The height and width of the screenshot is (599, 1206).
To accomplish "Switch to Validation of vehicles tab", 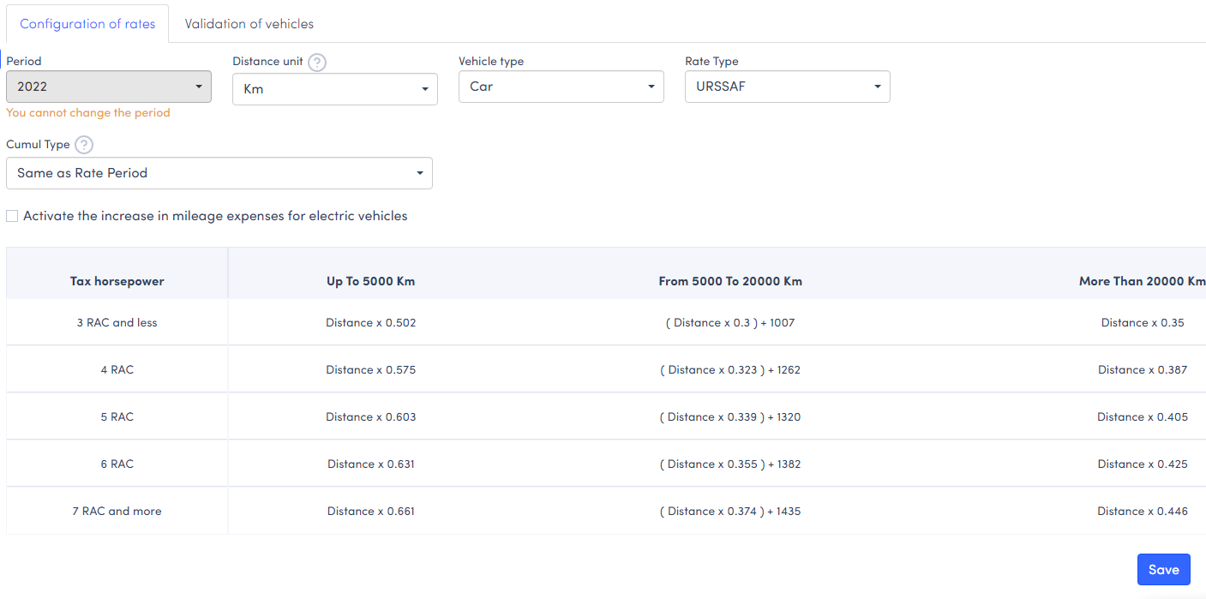I will click(x=249, y=24).
